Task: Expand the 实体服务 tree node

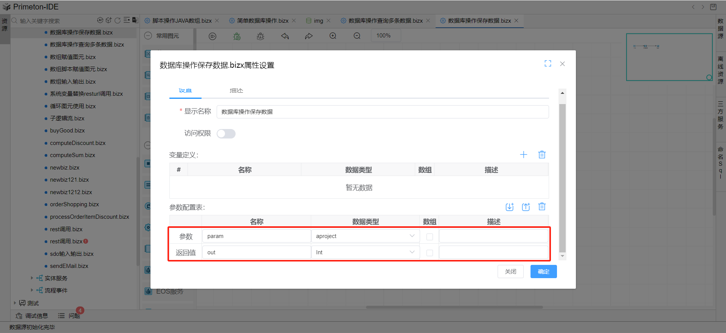Action: [x=32, y=278]
